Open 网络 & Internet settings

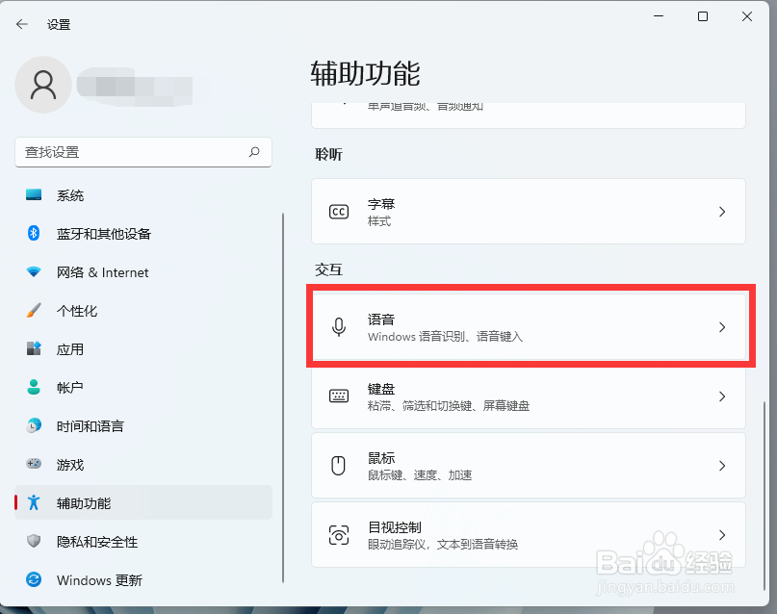(x=143, y=272)
